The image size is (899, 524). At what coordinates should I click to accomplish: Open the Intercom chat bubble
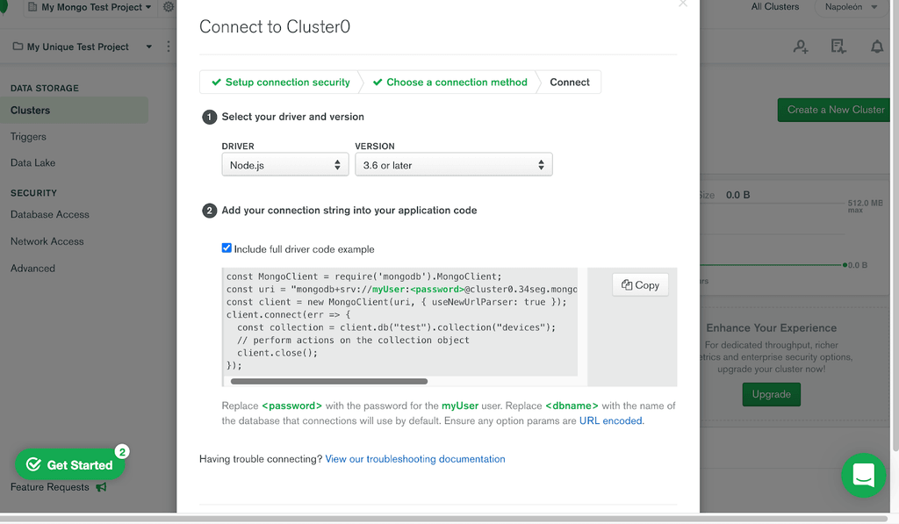pos(863,476)
